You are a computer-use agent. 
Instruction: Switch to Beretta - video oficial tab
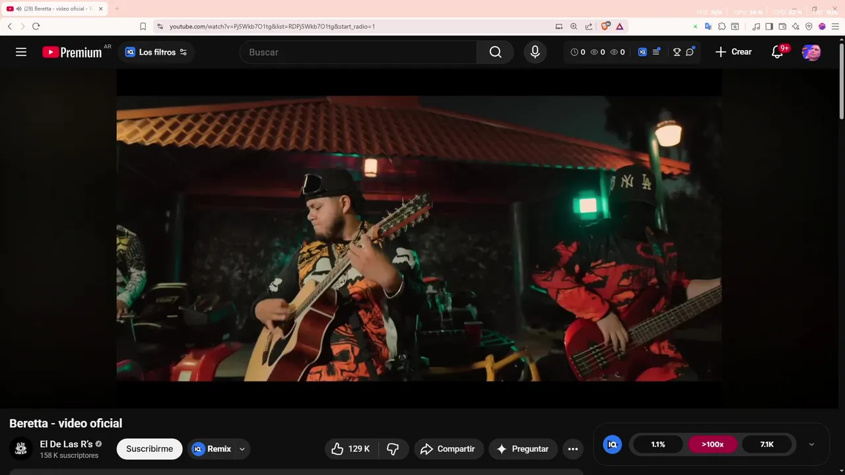56,9
